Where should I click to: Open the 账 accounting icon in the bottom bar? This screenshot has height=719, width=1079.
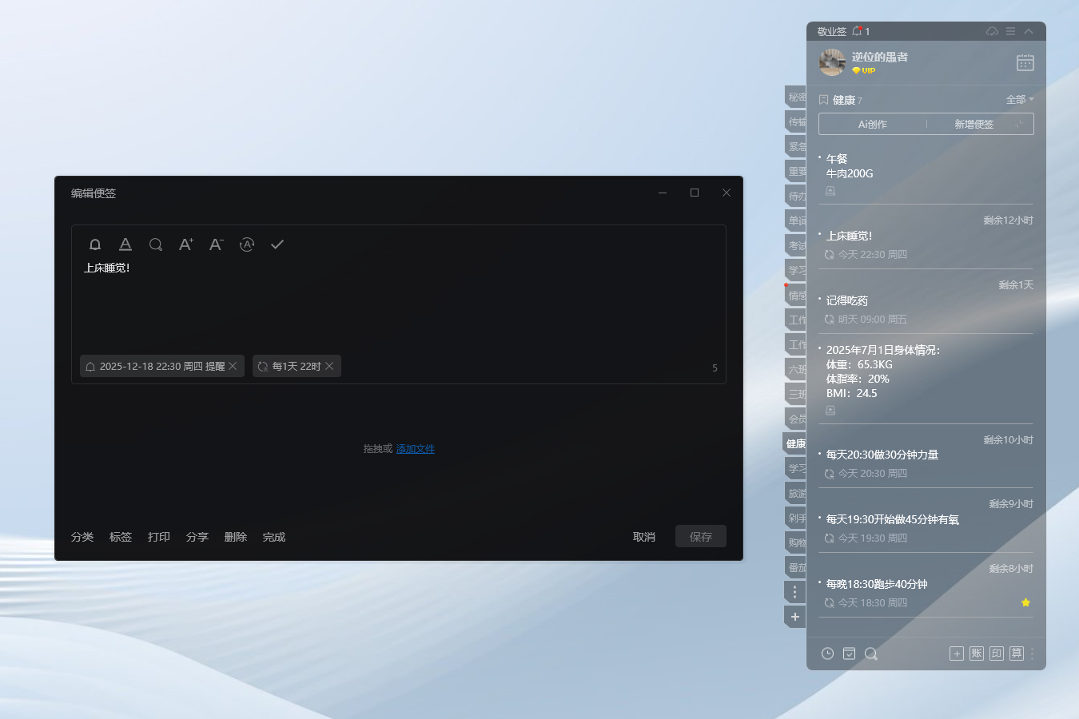976,653
